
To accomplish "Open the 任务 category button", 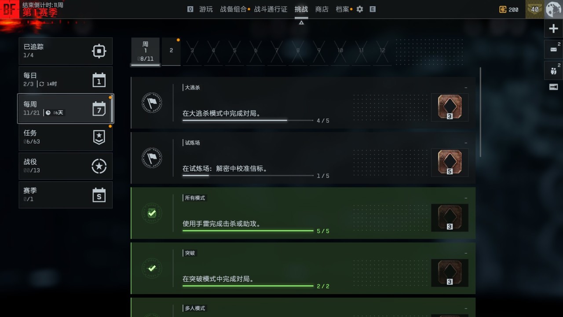I will pyautogui.click(x=66, y=137).
